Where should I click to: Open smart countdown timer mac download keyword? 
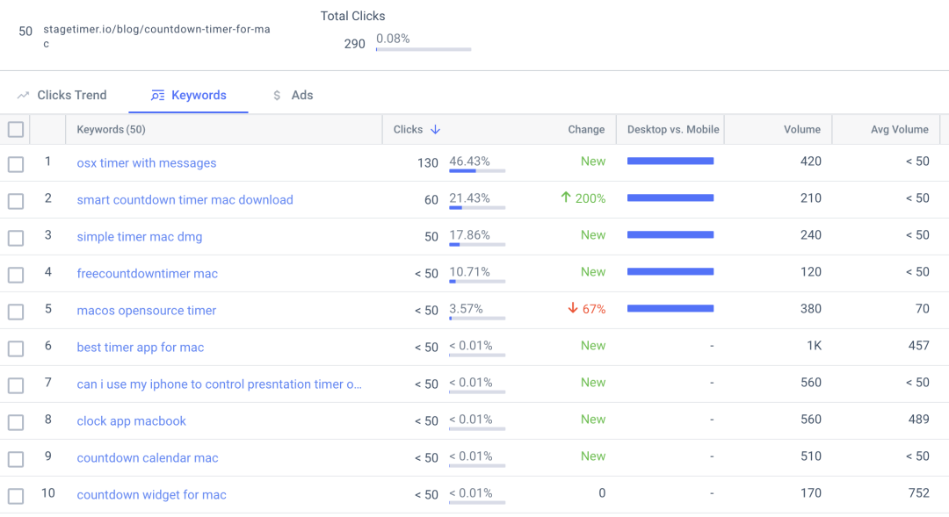(x=185, y=199)
